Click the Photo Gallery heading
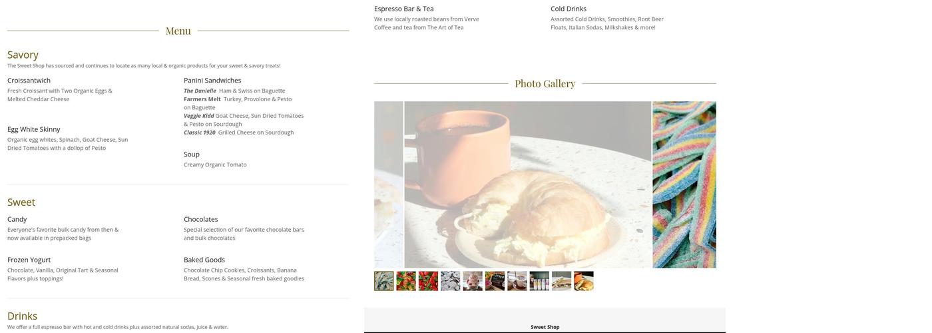 (545, 83)
